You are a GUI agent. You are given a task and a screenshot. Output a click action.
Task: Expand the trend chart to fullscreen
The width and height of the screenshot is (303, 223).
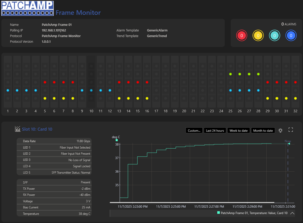[291, 130]
